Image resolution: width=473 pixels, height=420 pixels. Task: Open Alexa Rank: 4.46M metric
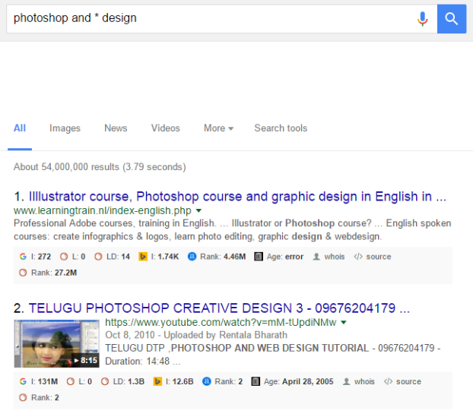(x=217, y=257)
